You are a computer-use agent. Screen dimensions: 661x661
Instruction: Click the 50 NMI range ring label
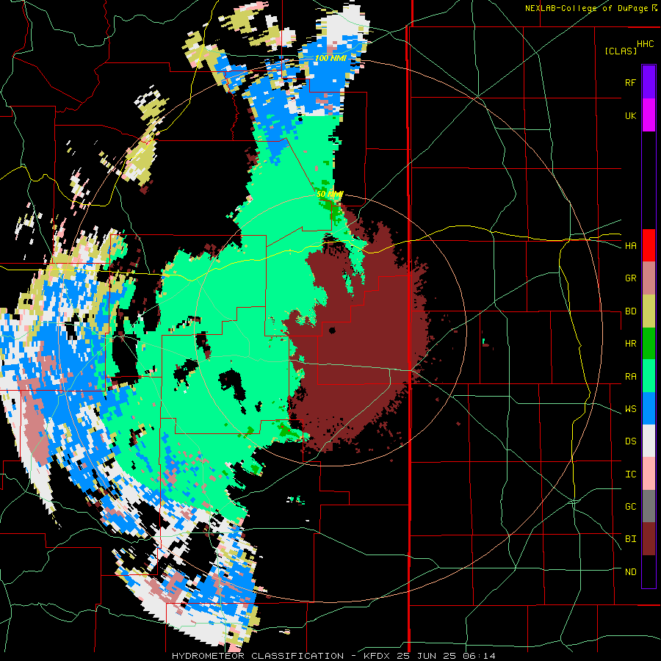(x=330, y=194)
